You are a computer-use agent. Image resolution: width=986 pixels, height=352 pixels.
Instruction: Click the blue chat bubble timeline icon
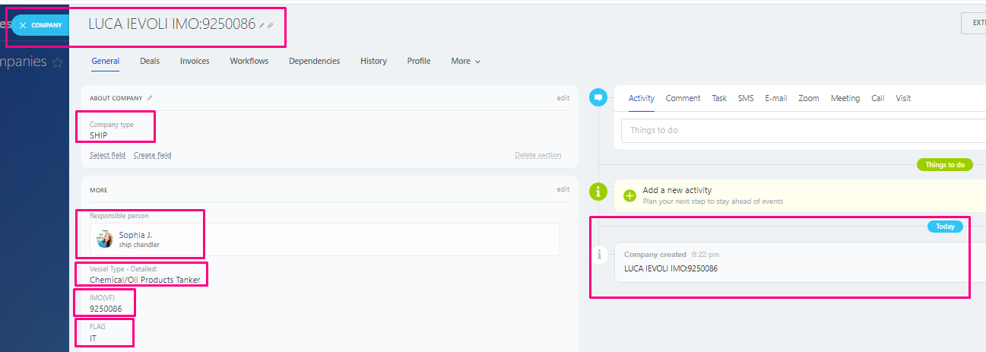pos(598,97)
